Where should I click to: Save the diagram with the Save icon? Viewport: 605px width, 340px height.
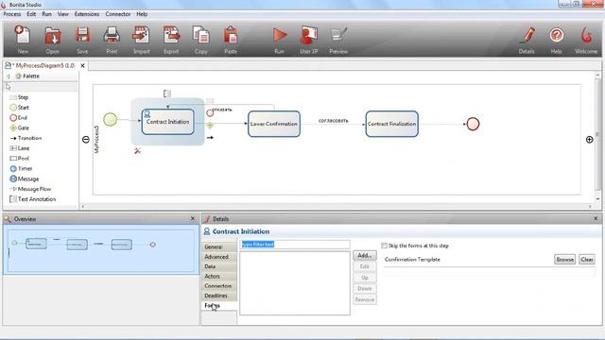[x=82, y=39]
